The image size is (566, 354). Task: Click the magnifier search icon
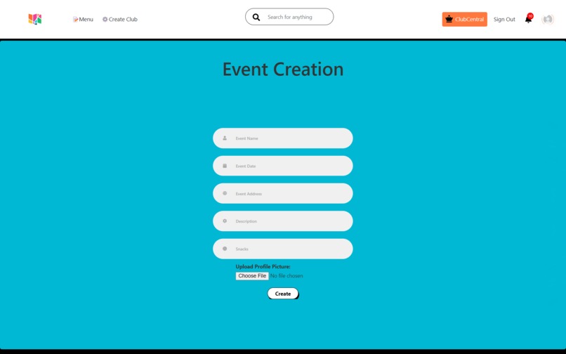256,17
